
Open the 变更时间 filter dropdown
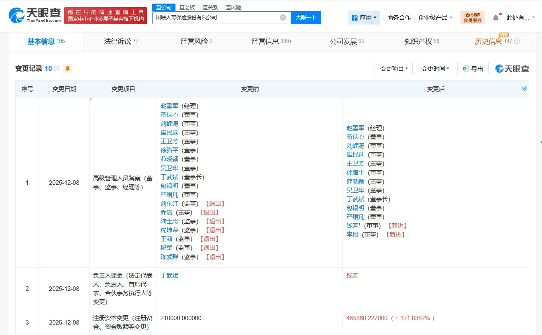point(435,68)
